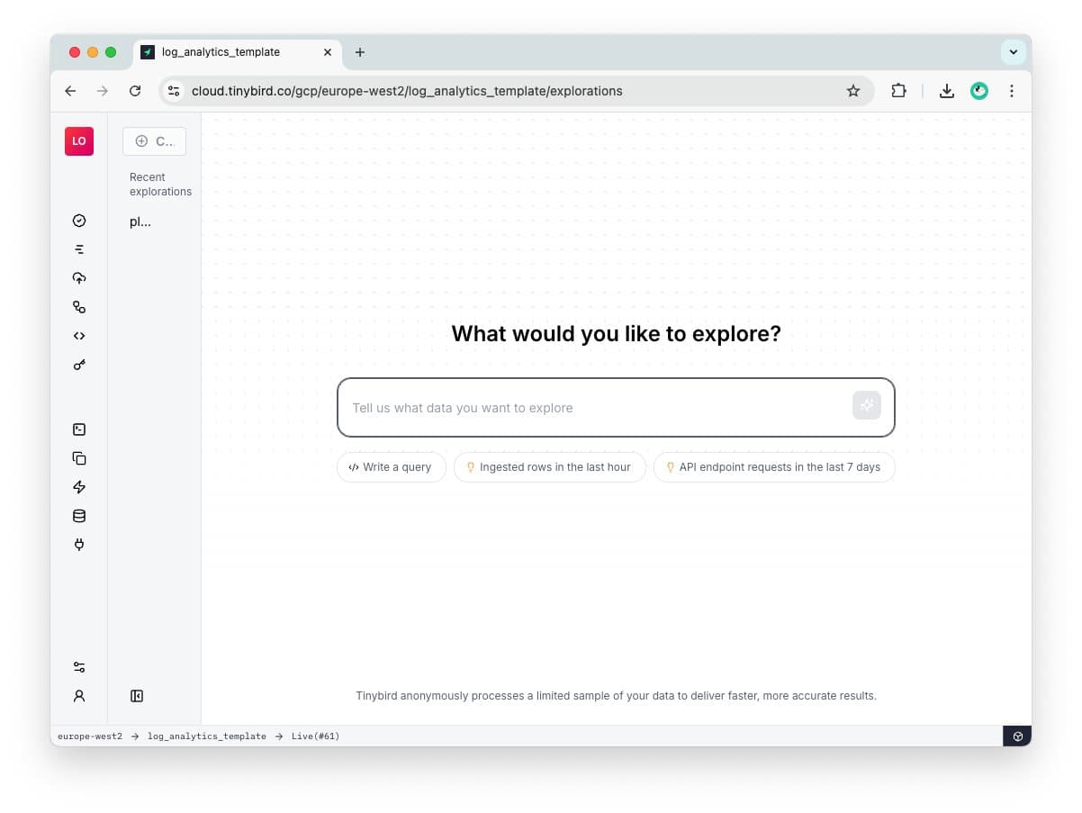Viewport: 1082px width, 813px height.
Task: Open the key tokens icon in sidebar
Action: 79,365
